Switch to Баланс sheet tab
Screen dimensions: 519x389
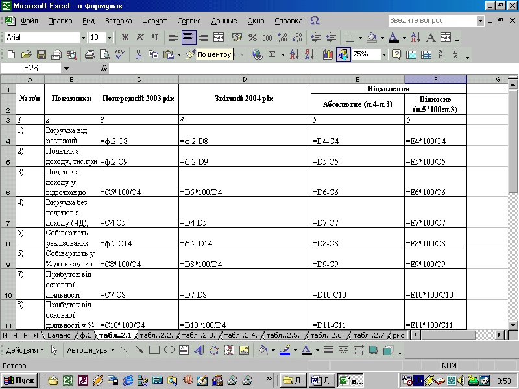pyautogui.click(x=58, y=335)
